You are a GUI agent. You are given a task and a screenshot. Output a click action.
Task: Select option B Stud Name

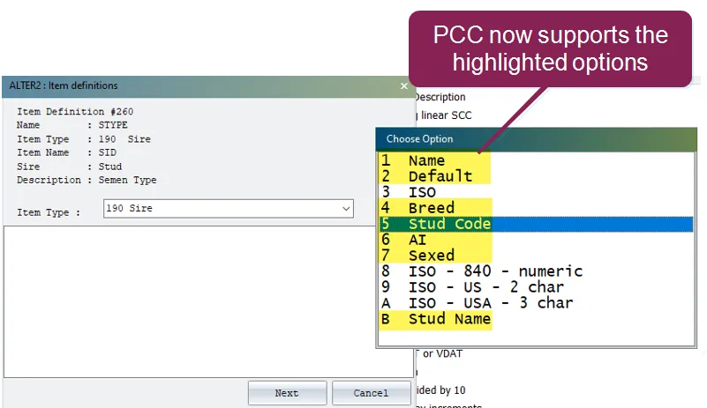point(536,319)
